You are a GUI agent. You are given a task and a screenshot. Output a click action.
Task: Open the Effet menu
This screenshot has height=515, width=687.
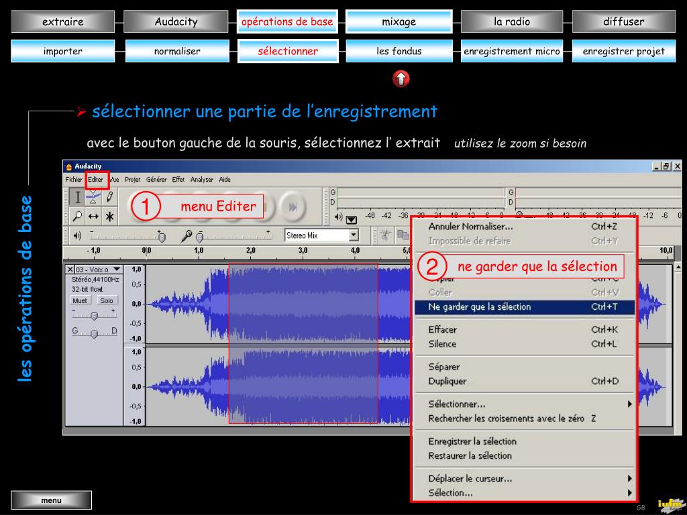[178, 180]
